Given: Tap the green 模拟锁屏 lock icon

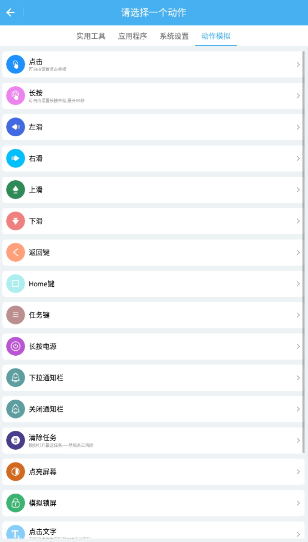Looking at the screenshot, I should coord(16,503).
